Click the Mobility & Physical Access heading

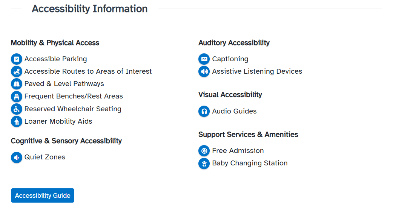55,43
